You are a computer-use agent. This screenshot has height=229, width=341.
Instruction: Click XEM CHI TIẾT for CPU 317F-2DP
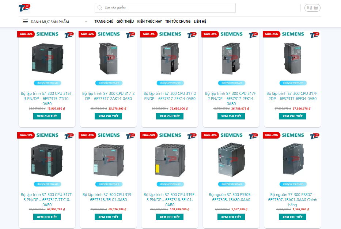pos(292,116)
